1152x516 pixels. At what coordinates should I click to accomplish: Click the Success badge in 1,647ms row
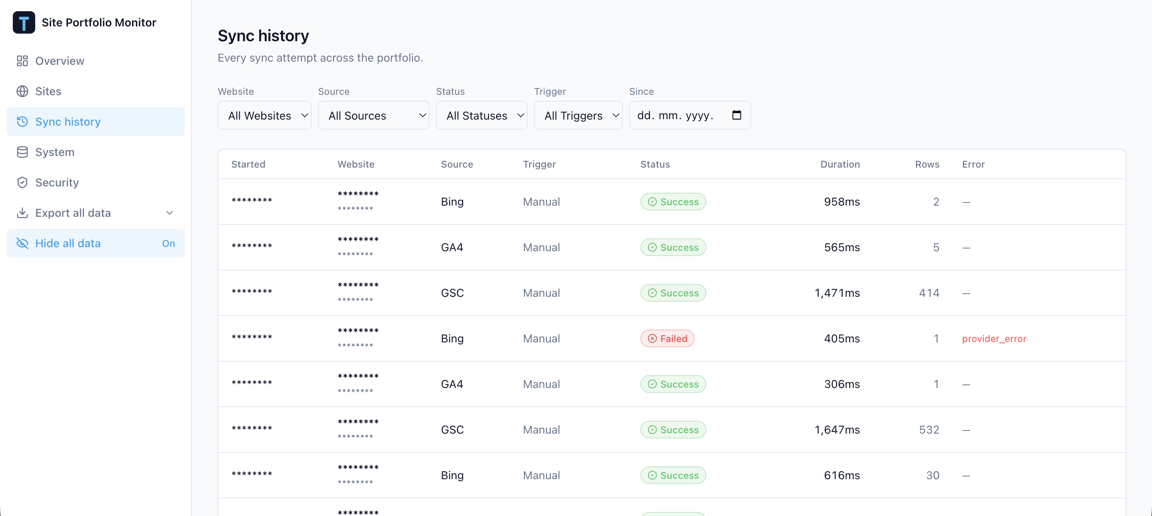(x=673, y=430)
